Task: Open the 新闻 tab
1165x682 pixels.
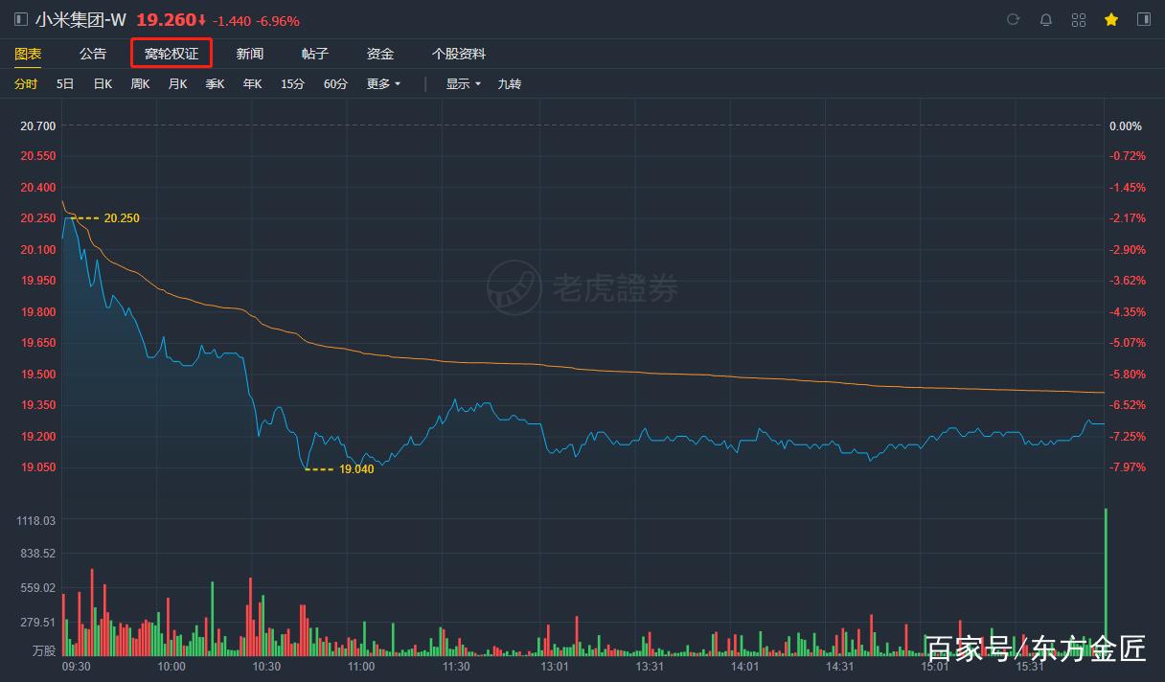Action: [250, 54]
